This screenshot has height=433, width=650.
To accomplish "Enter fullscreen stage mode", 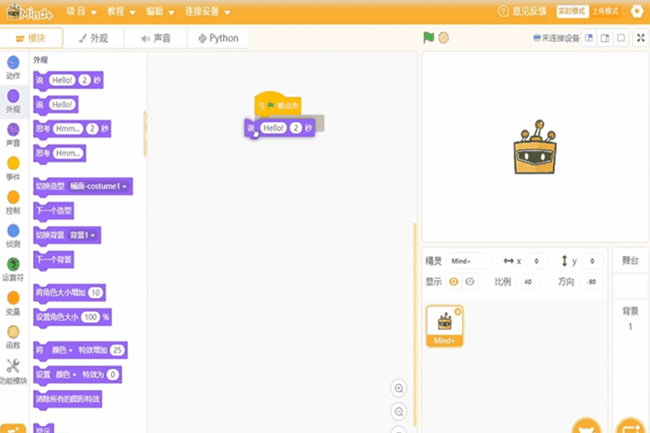I will [640, 38].
